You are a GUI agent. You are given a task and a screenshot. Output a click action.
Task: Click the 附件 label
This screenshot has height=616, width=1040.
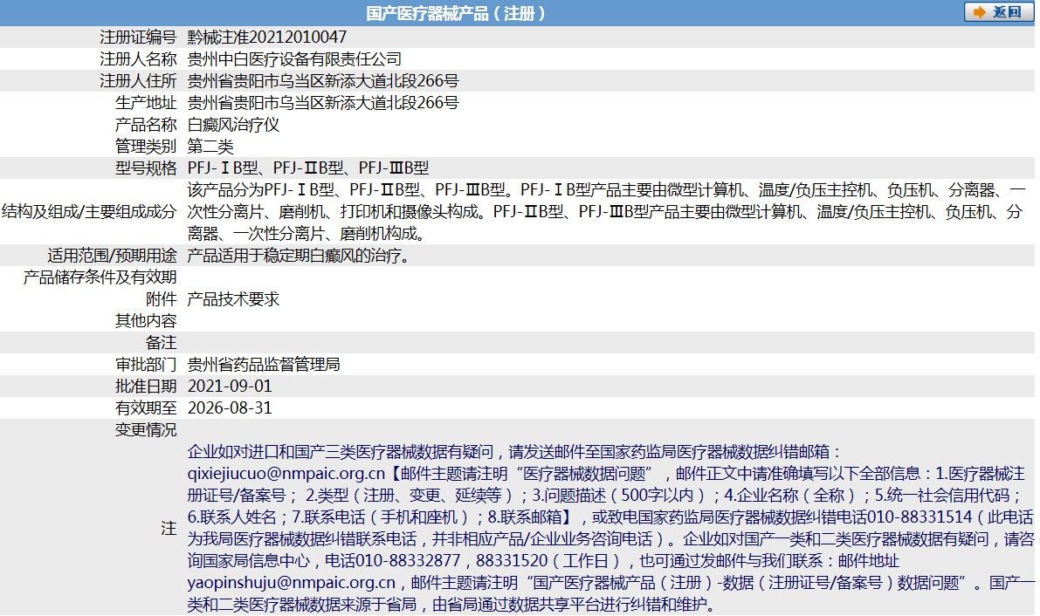pyautogui.click(x=162, y=299)
